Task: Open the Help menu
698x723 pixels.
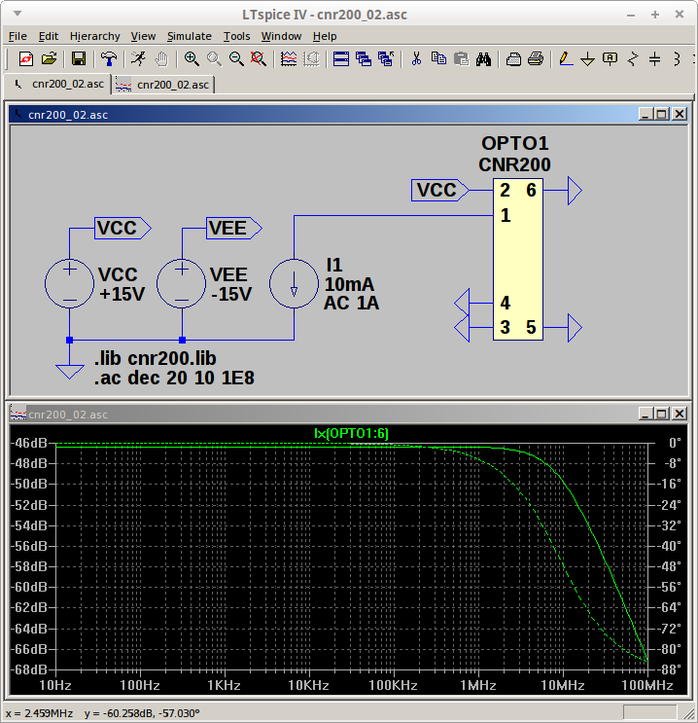Action: 325,36
